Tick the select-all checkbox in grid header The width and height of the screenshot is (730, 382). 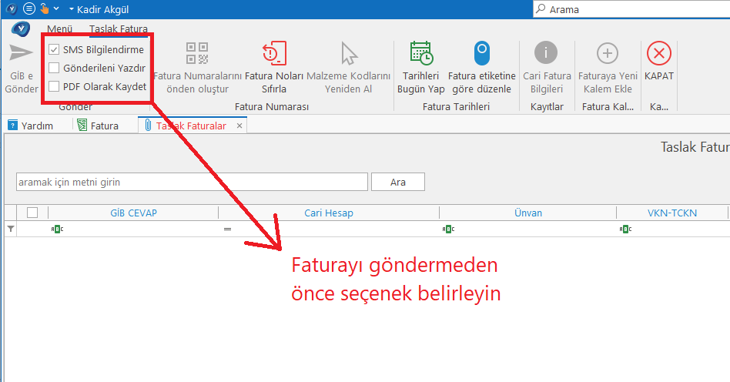(32, 213)
